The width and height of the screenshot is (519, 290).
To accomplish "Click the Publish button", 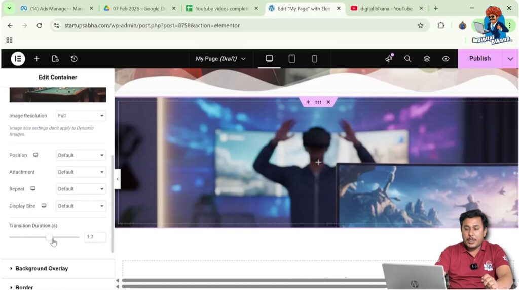I will [x=479, y=59].
